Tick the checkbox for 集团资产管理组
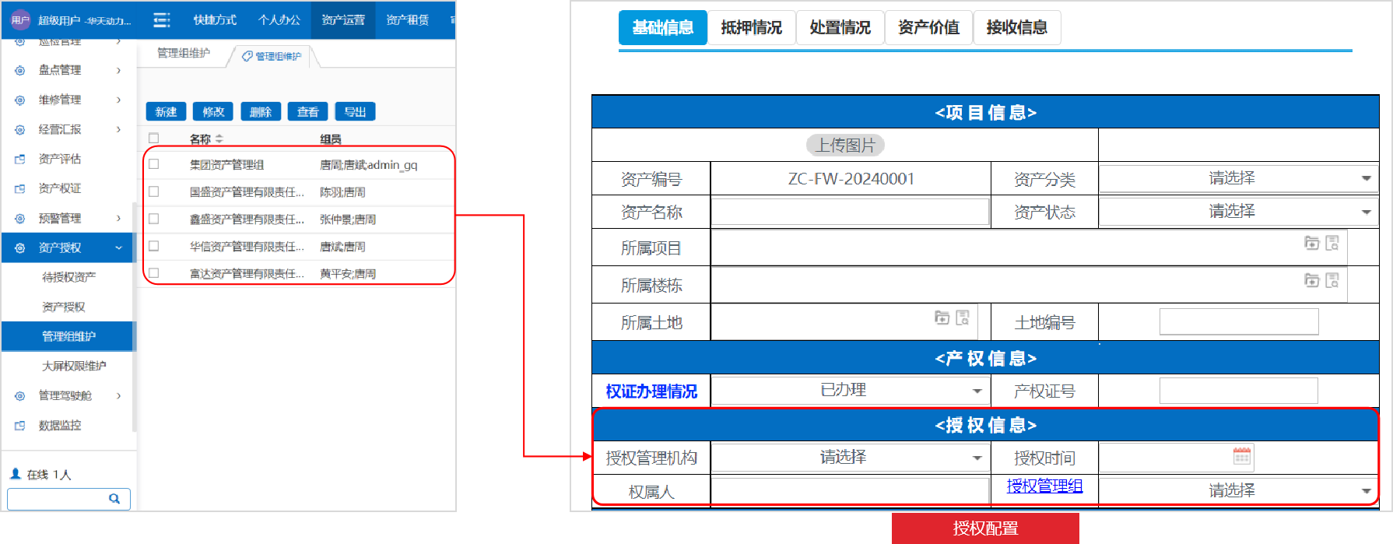The image size is (1393, 544). point(154,164)
